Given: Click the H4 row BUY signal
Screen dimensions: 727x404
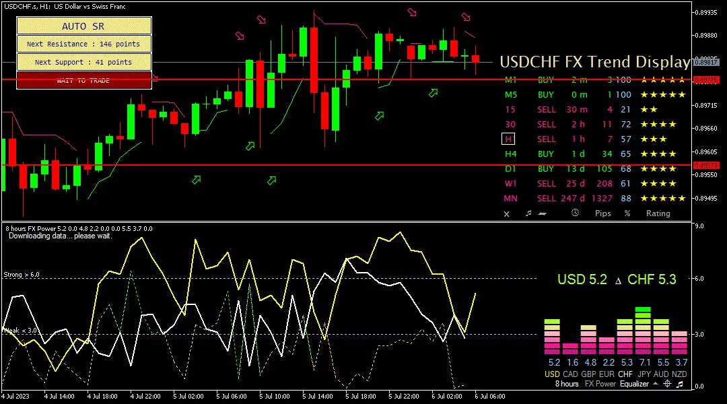Looking at the screenshot, I should [x=546, y=154].
